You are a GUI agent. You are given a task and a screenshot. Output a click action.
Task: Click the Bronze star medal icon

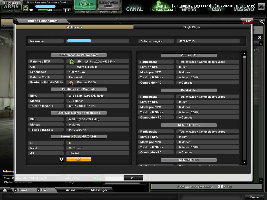(x=71, y=83)
